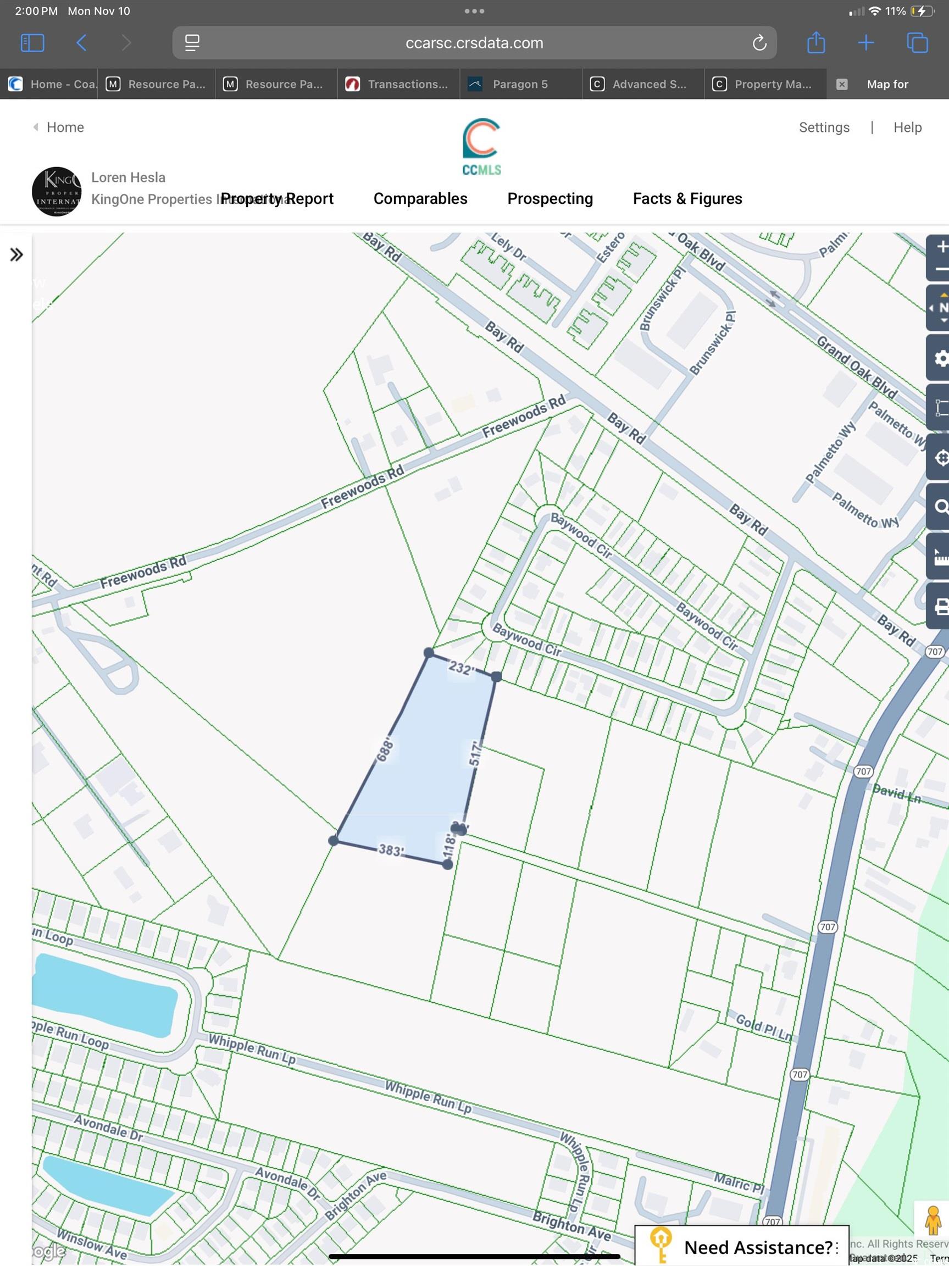This screenshot has width=949, height=1266.
Task: Switch to the Paragon 5 browser tab
Action: click(x=520, y=84)
